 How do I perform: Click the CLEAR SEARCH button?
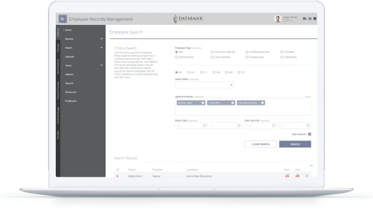pyautogui.click(x=260, y=144)
